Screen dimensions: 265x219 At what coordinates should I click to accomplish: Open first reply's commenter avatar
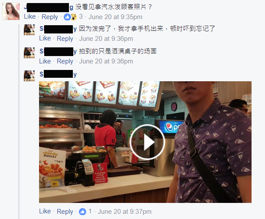tap(29, 30)
